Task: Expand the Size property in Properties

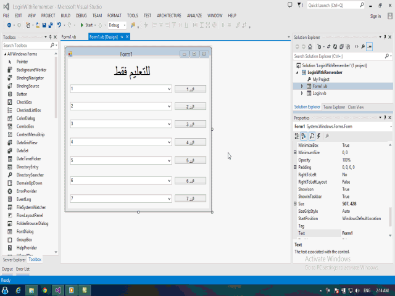Action: click(295, 203)
